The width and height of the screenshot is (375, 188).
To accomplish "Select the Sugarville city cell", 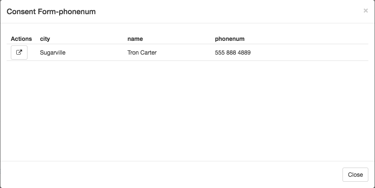I will [x=52, y=53].
